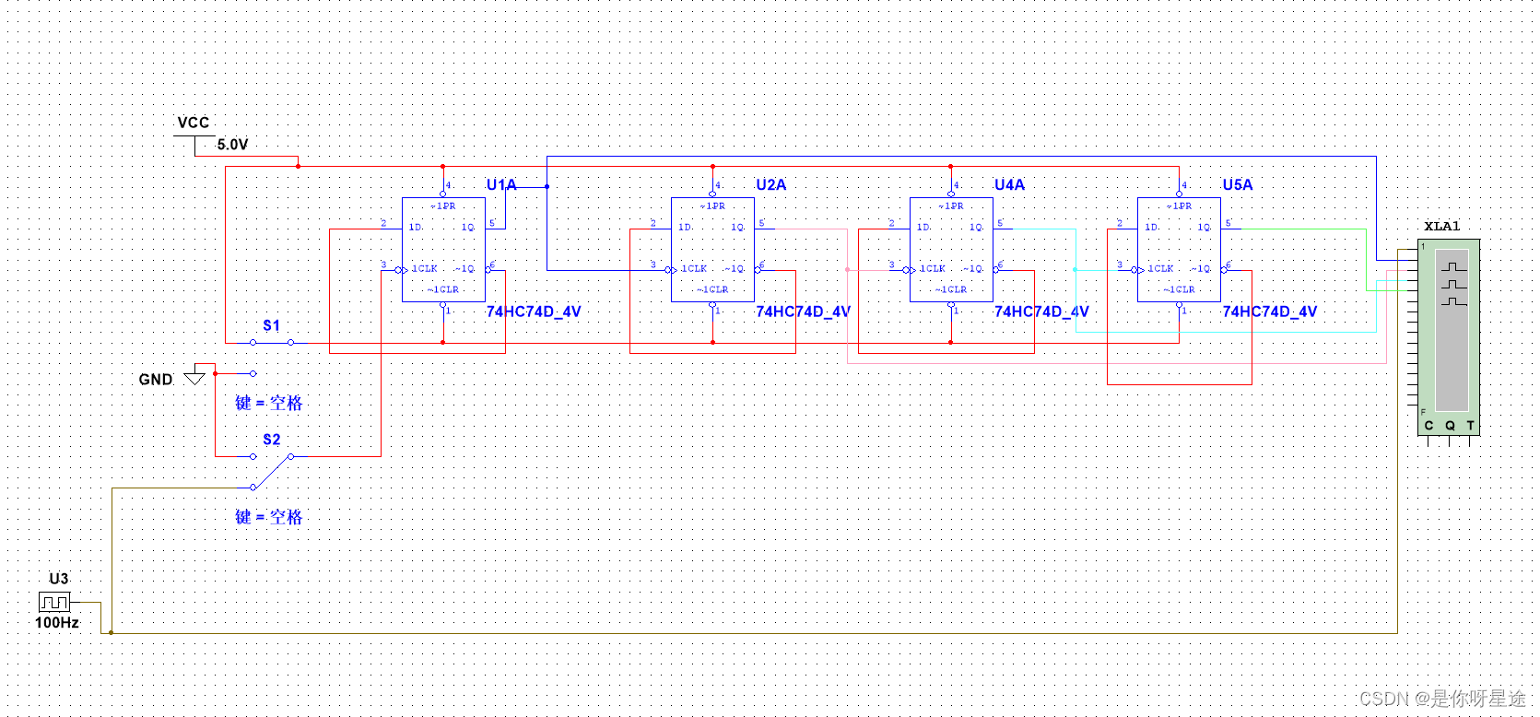Screen dimensions: 1540x717
Task: Click the U3 clock source label
Action: tap(58, 579)
